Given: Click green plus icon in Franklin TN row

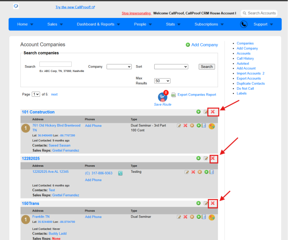Looking at the screenshot, I should [199, 217].
